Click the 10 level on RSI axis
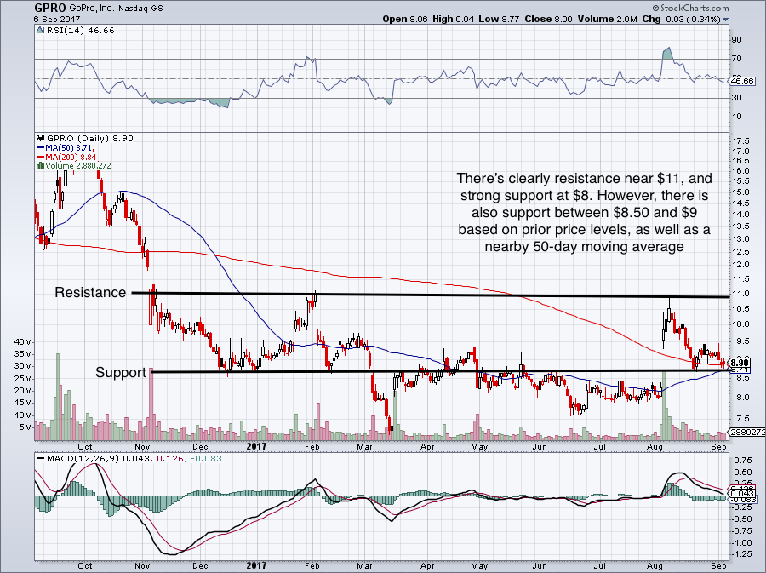 pos(737,117)
